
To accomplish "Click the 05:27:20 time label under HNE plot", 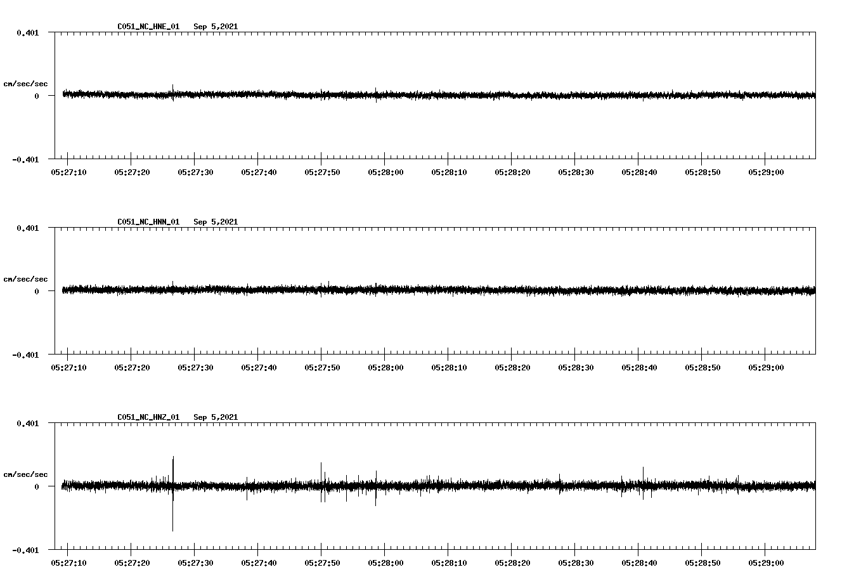I will tap(132, 173).
